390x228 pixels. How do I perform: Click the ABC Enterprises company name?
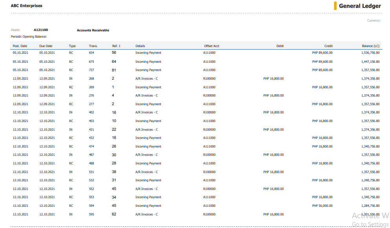tap(26, 6)
